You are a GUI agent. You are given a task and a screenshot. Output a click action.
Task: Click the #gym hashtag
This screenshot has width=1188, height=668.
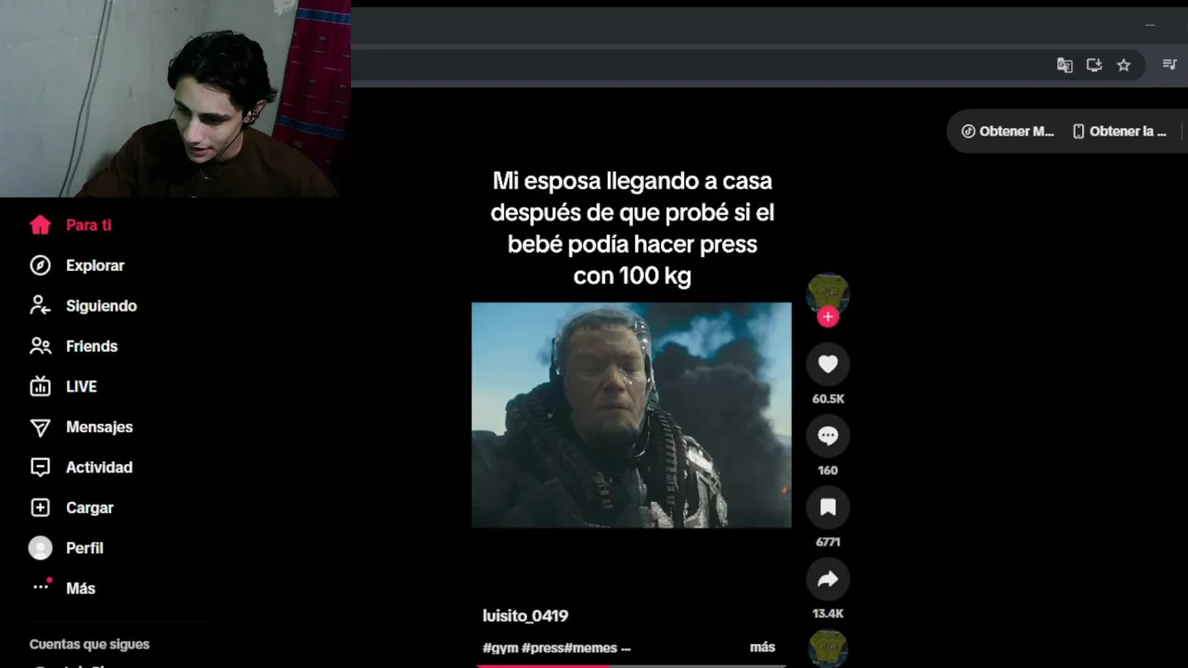click(x=500, y=648)
